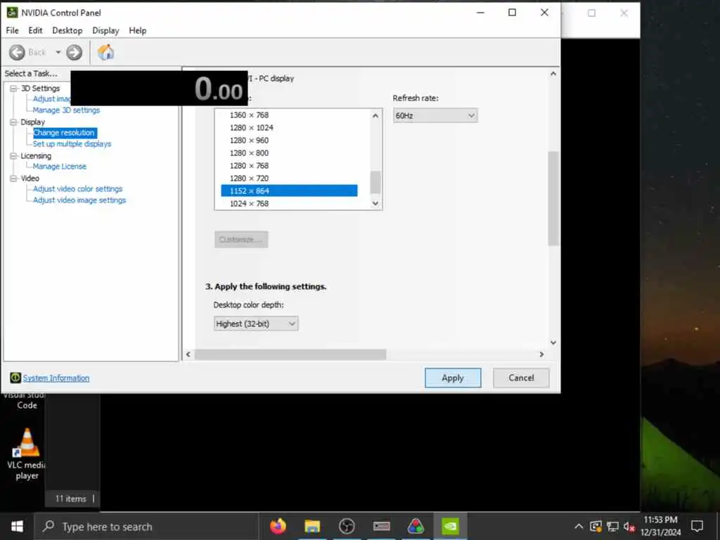
Task: Open Desktop color depth dropdown
Action: pyautogui.click(x=256, y=323)
